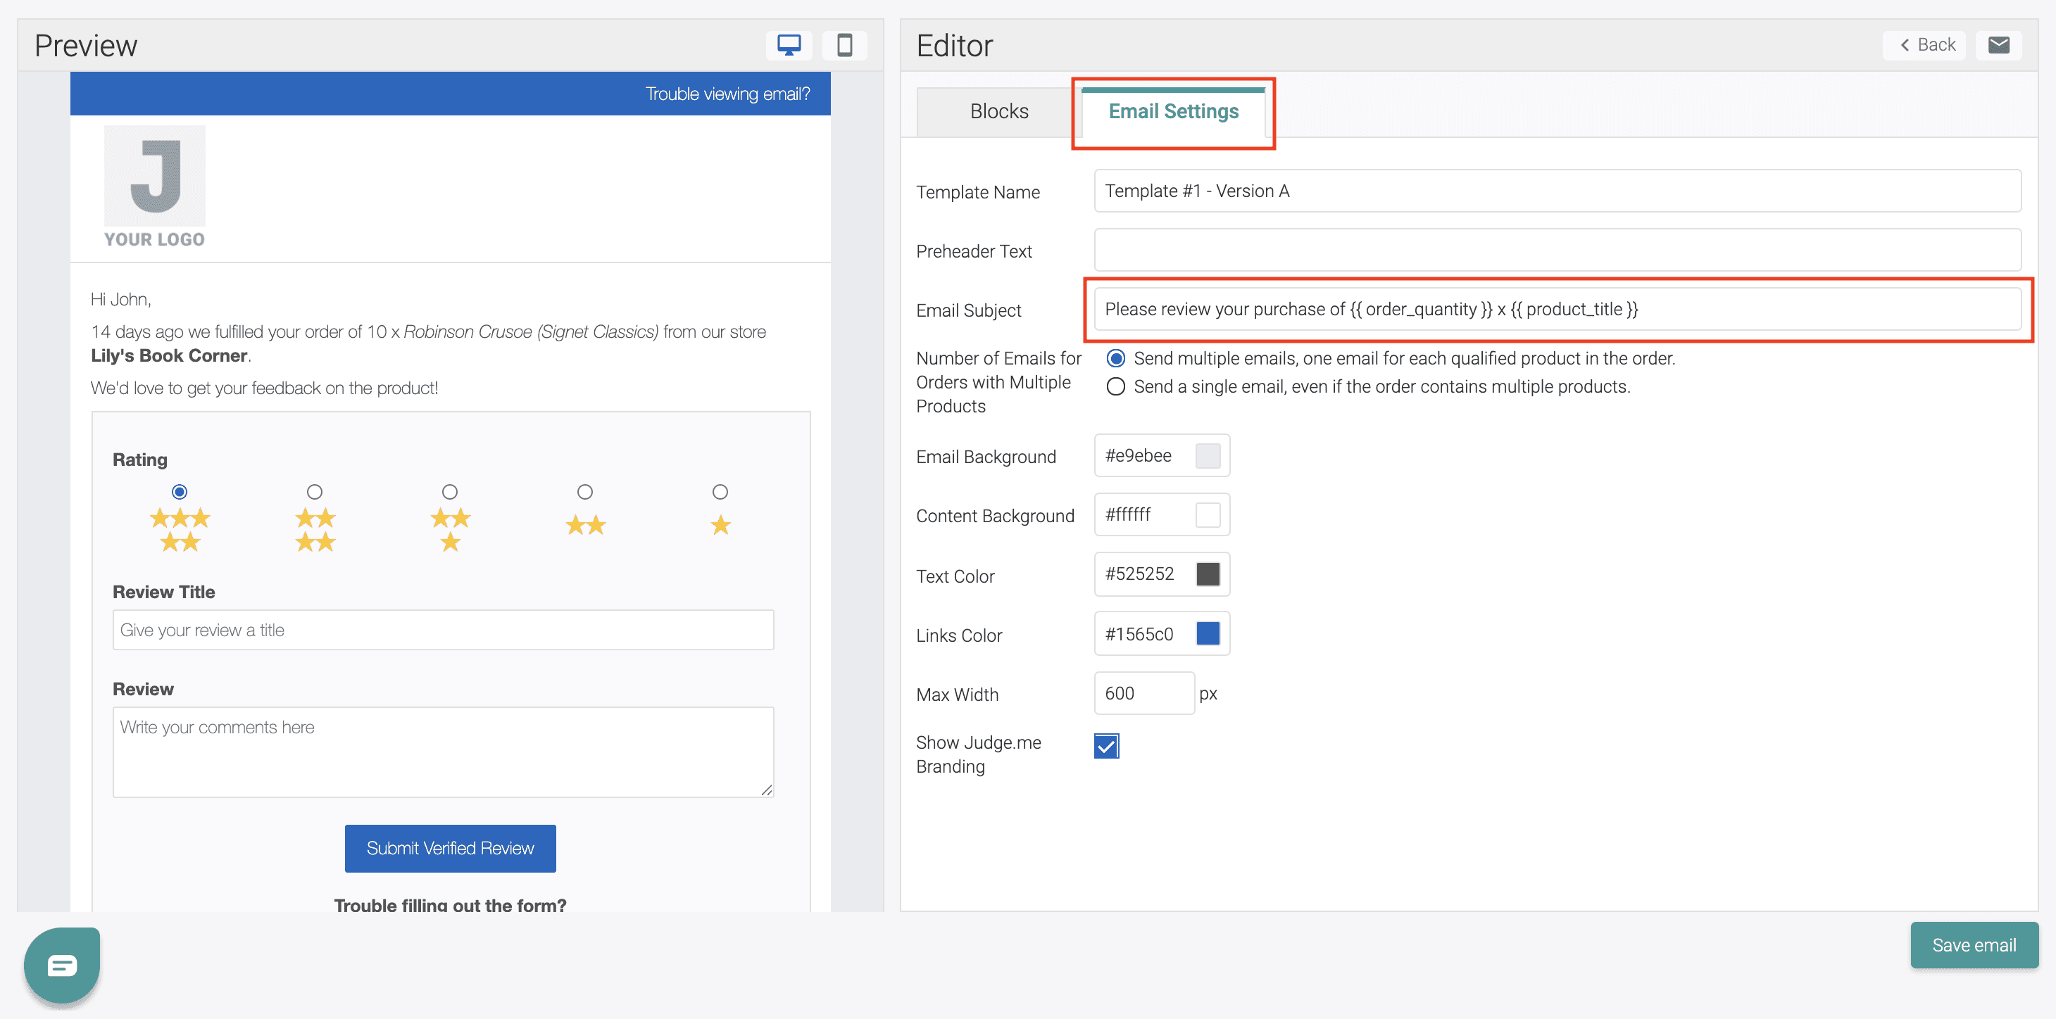Choose send a single email option

pos(1116,387)
